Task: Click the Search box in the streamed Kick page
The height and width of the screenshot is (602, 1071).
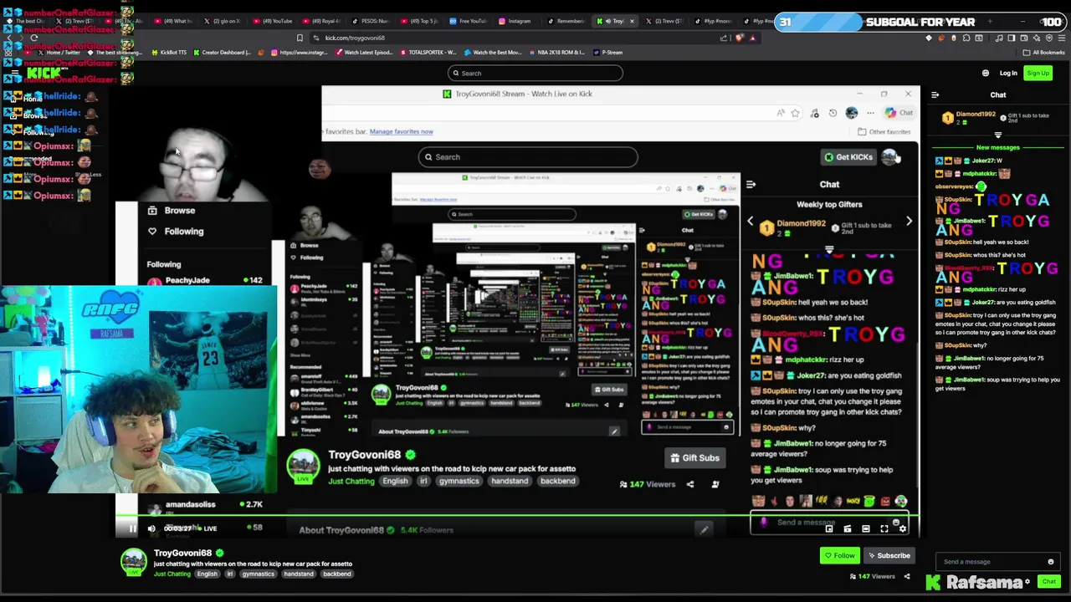Action: point(528,157)
